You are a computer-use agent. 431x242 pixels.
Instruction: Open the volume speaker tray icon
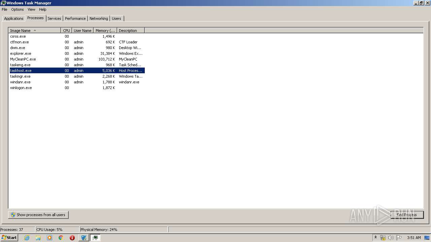391,238
